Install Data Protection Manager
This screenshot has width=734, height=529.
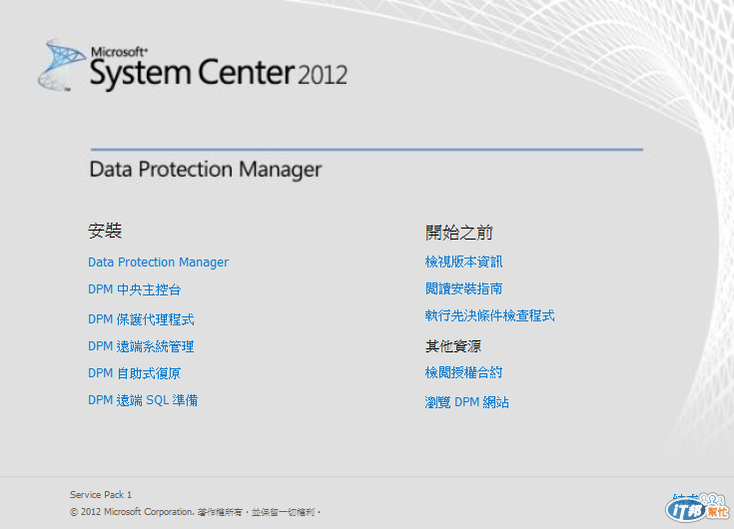[158, 263]
